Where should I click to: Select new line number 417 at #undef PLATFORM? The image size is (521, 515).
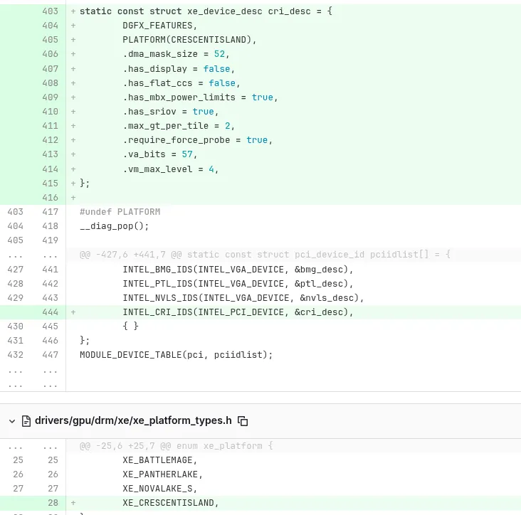50,212
